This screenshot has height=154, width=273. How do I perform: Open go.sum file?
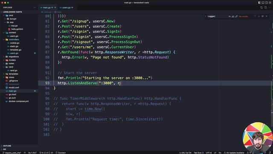[19, 98]
